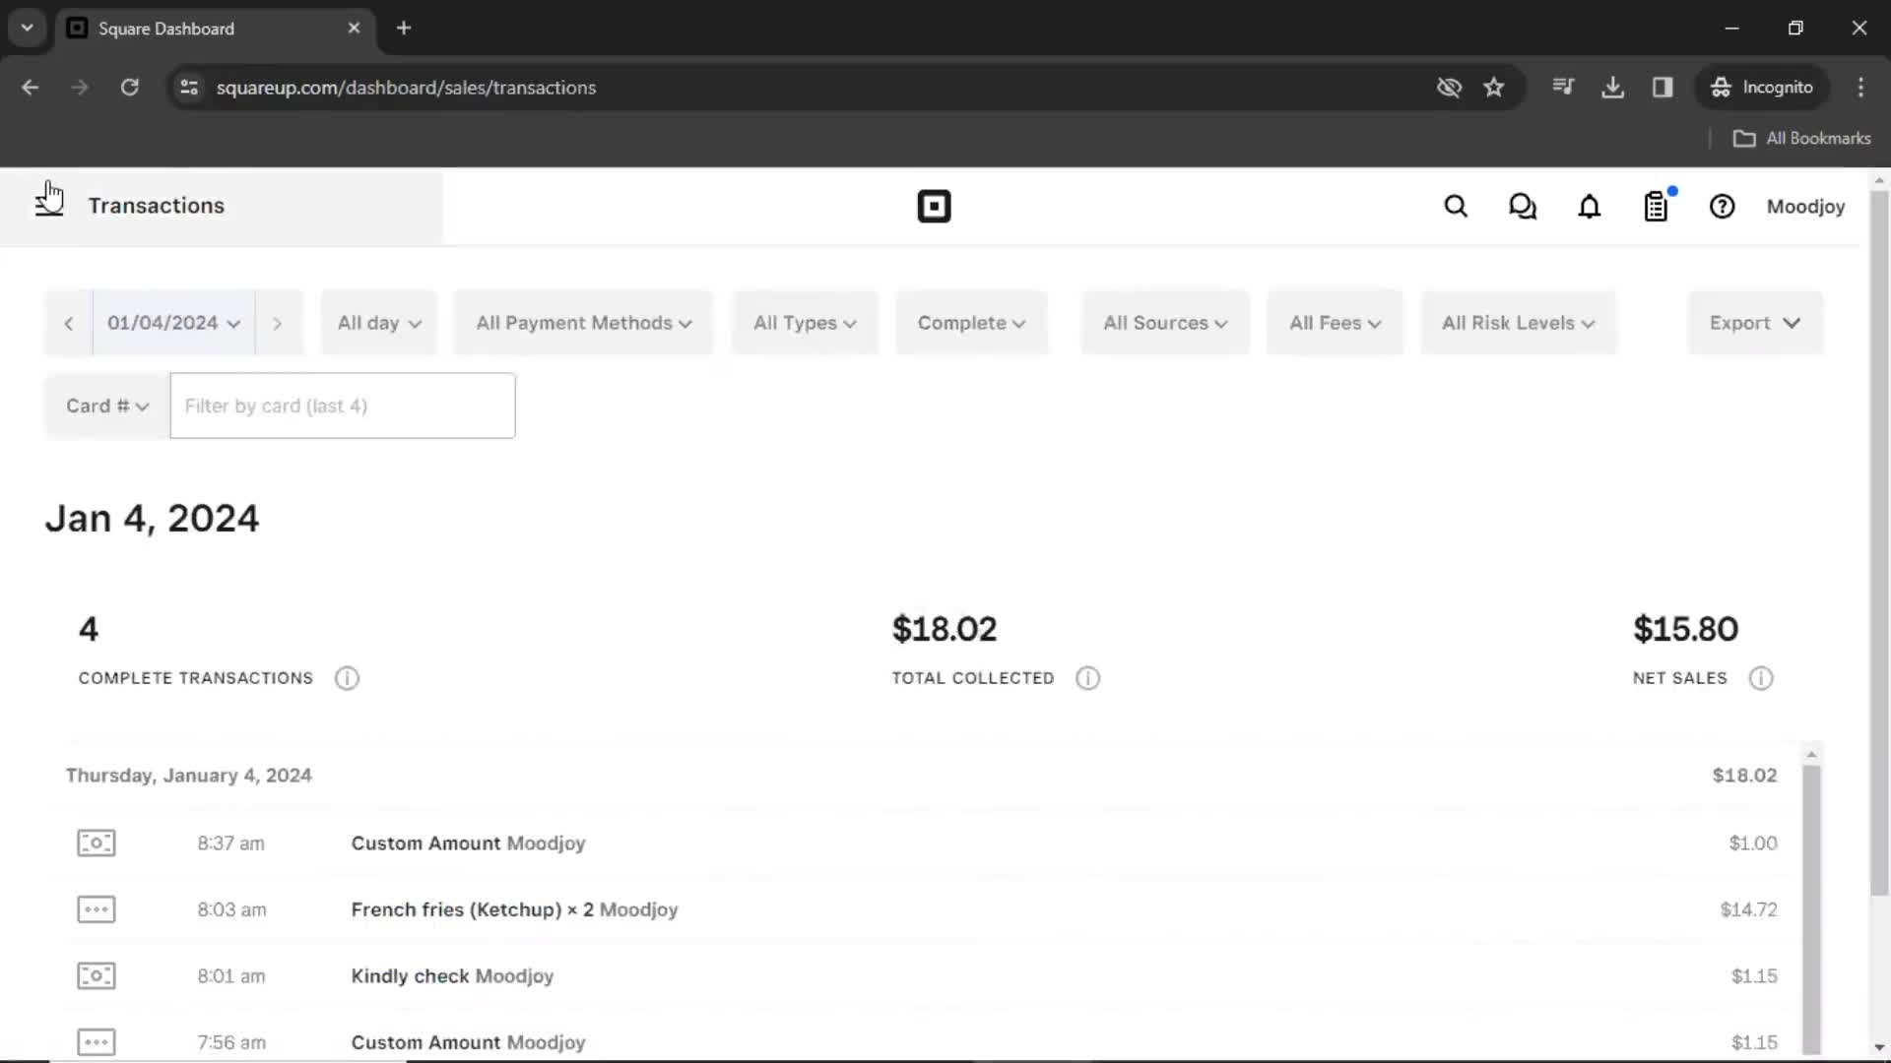Click the payment icon on the 8:03 am row

97,909
